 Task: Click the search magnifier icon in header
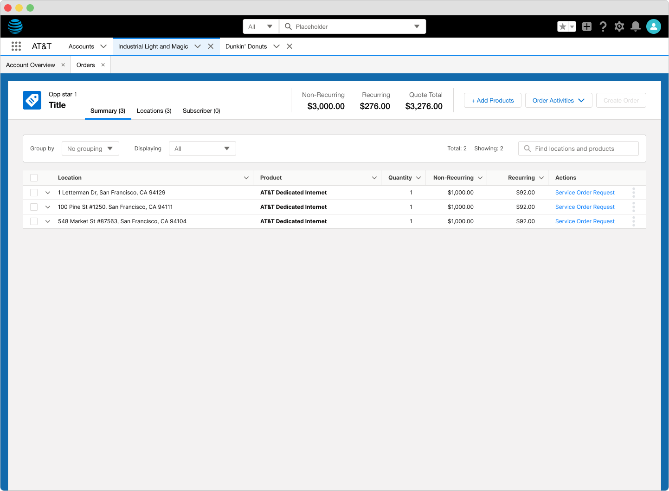[x=288, y=26]
